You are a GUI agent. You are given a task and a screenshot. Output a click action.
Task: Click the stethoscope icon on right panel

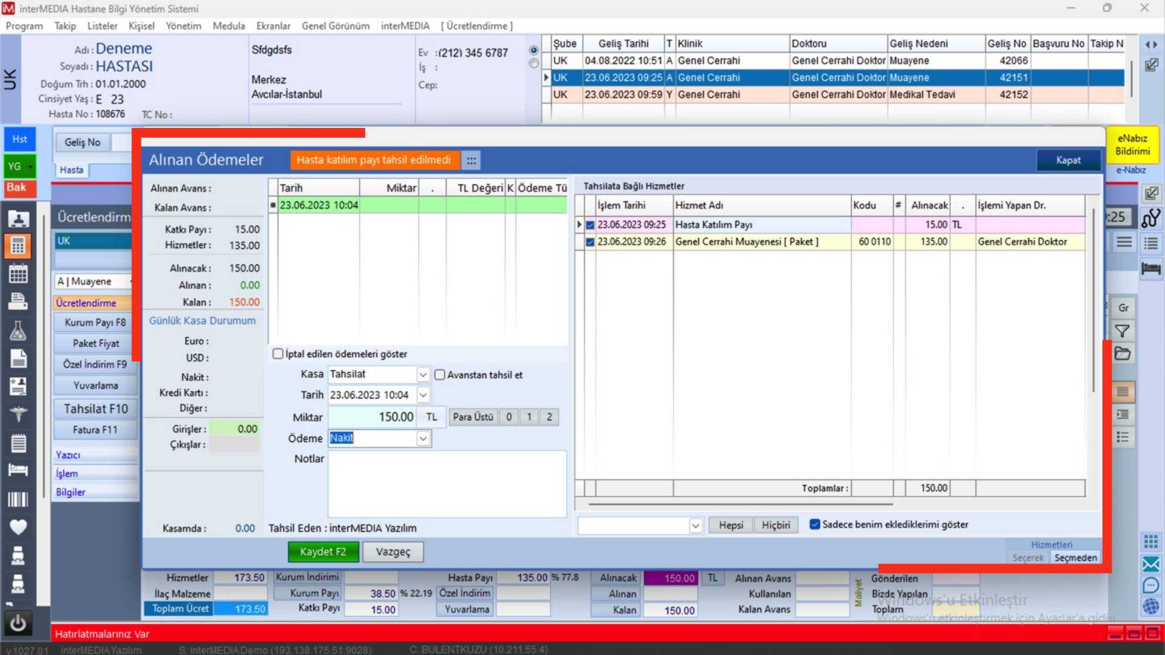coord(1150,218)
